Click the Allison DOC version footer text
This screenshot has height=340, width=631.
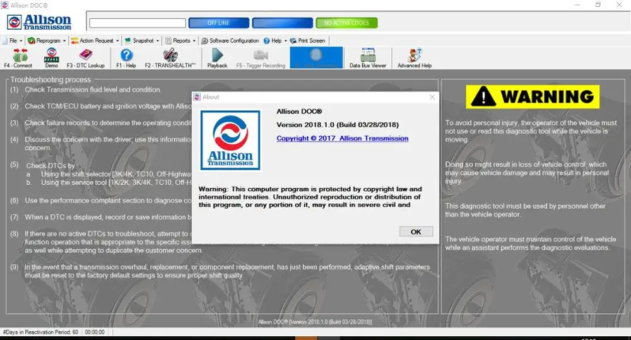click(x=315, y=322)
